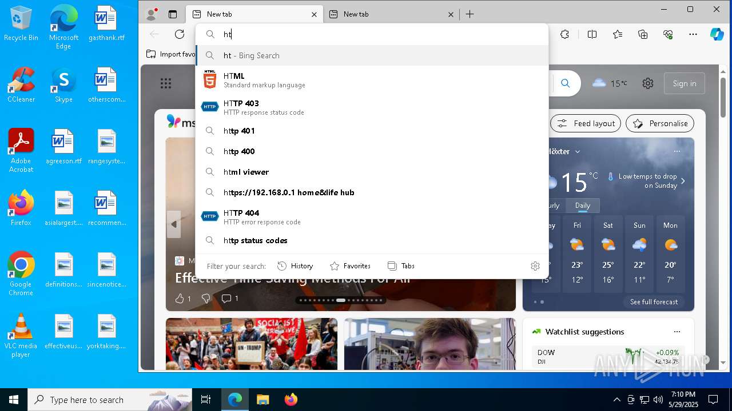Open the weather card more options
732x411 pixels.
[677, 151]
